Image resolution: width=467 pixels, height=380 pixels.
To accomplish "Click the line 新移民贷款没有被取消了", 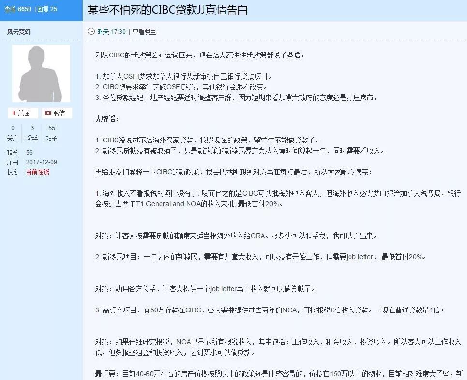I will coord(240,151).
